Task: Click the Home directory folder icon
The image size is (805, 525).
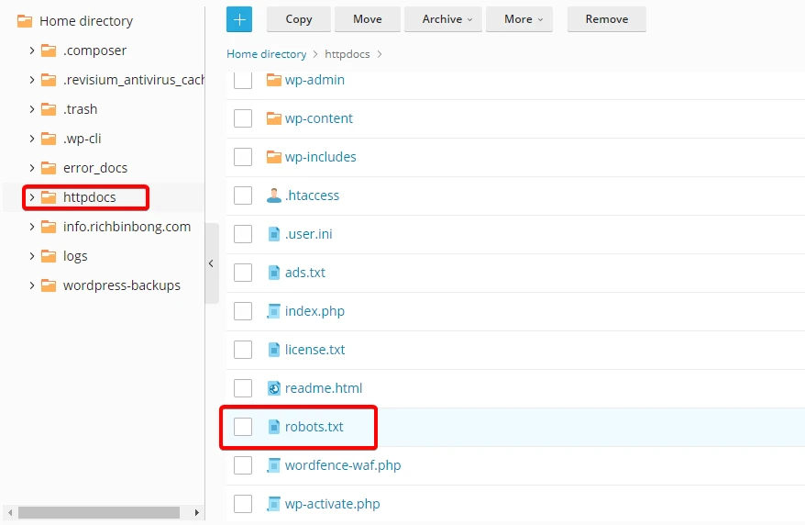Action: tap(25, 21)
